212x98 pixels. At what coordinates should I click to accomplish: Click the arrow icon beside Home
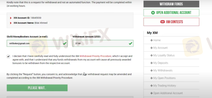point(151,40)
